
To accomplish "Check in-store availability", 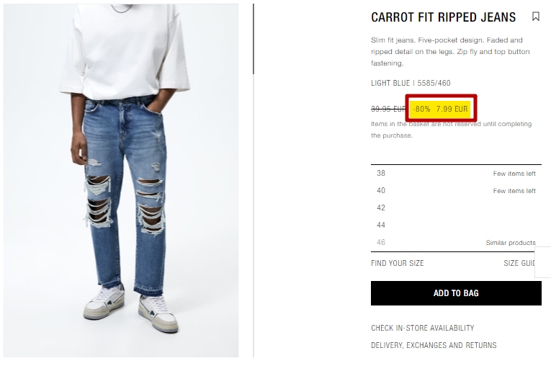I will tap(422, 328).
